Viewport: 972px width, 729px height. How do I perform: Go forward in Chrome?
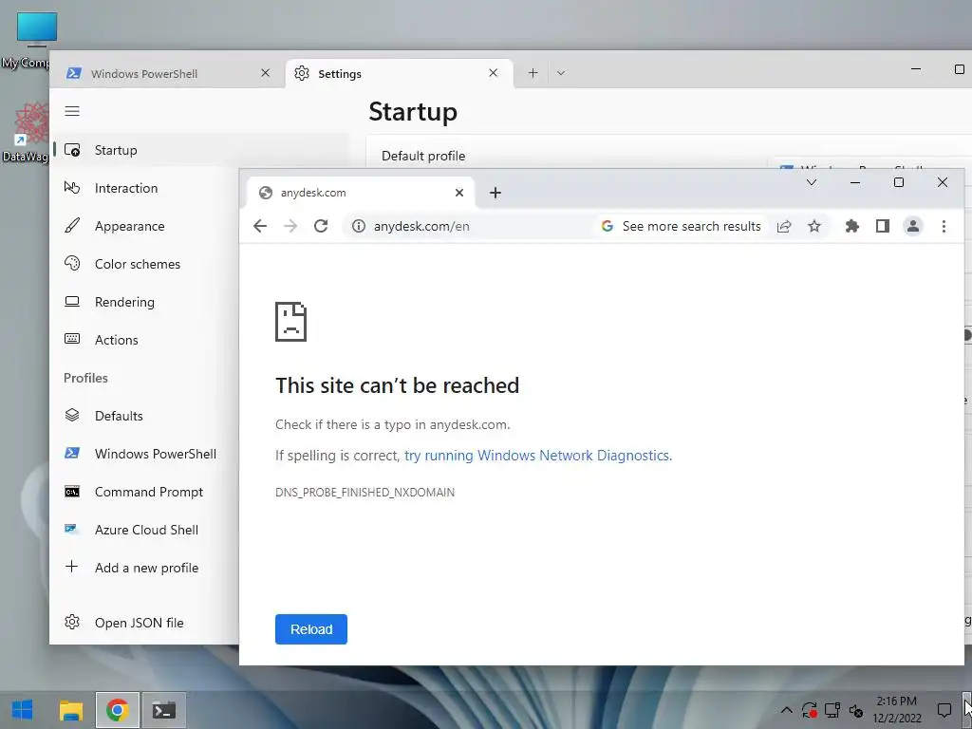[290, 226]
